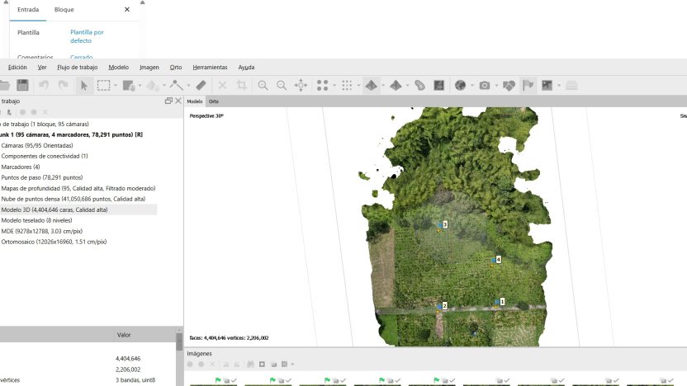
Task: Select Marcadores (4) tree item
Action: (21, 167)
